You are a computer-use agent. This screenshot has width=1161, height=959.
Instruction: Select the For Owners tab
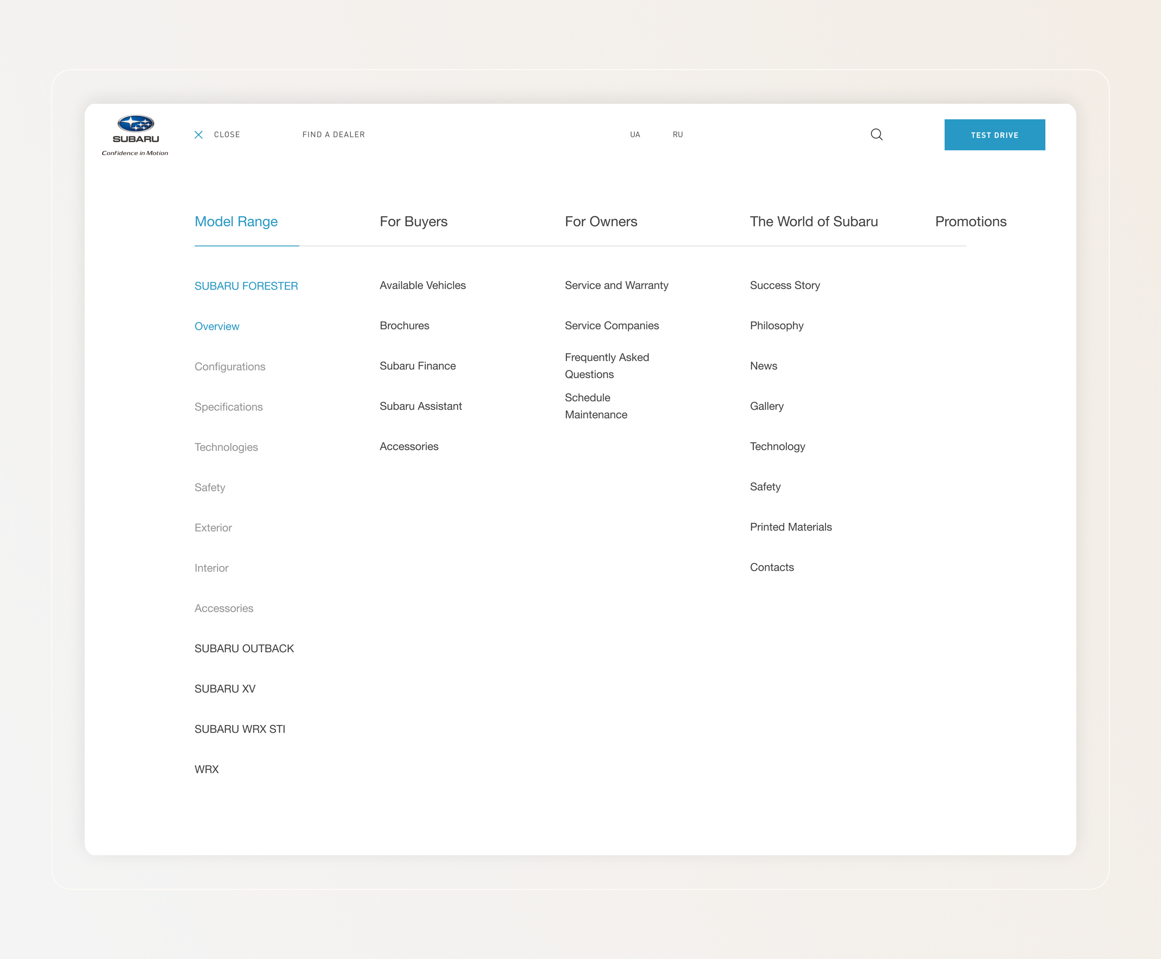coord(601,222)
